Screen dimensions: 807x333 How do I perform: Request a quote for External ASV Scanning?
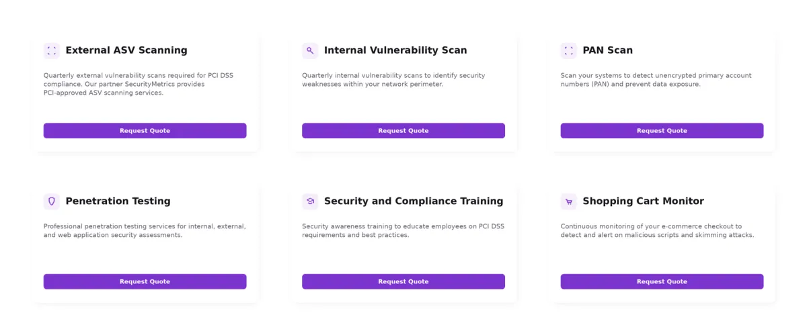(x=145, y=131)
